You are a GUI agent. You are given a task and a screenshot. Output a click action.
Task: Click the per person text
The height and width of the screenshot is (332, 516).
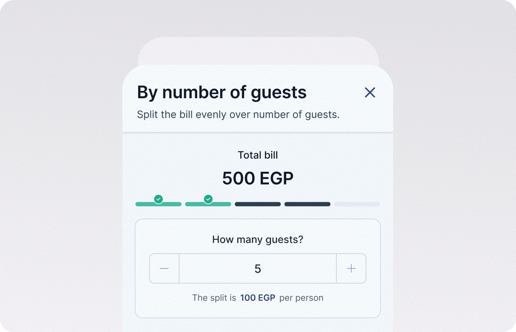pyautogui.click(x=301, y=298)
